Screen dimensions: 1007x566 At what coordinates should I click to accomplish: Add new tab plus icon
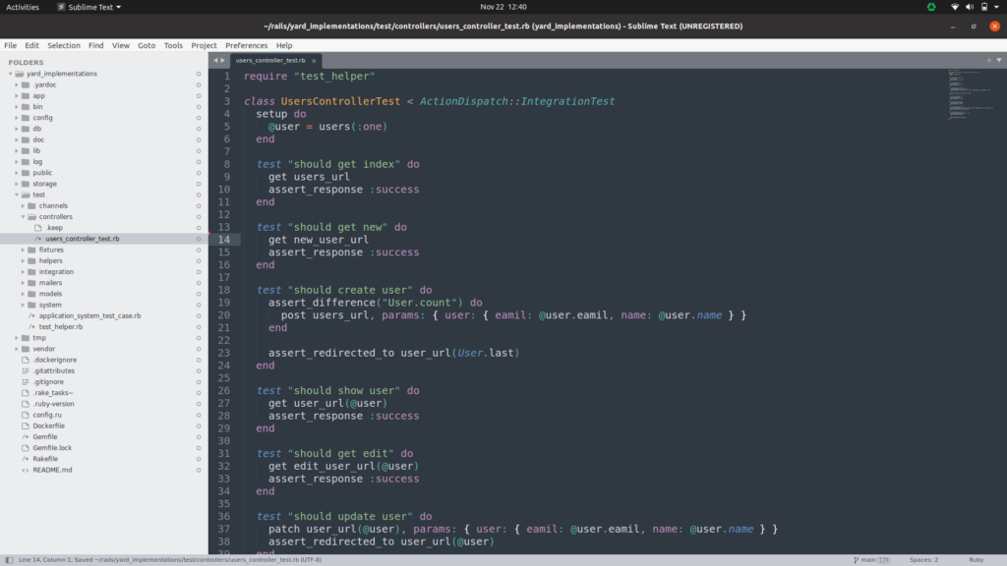[989, 60]
